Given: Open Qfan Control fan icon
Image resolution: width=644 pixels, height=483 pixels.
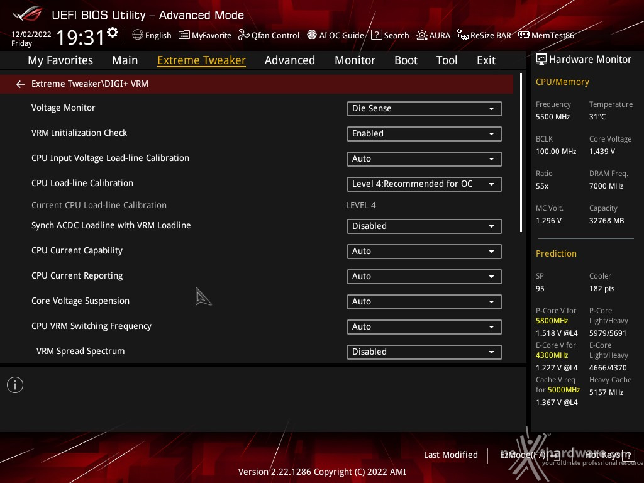Looking at the screenshot, I should click(243, 35).
